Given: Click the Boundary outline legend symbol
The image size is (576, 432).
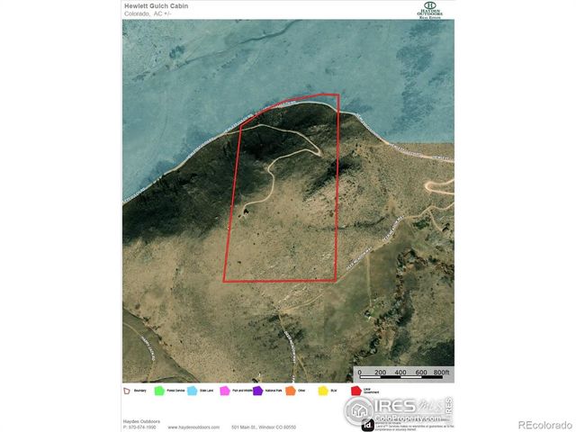Looking at the screenshot, I should tap(127, 391).
